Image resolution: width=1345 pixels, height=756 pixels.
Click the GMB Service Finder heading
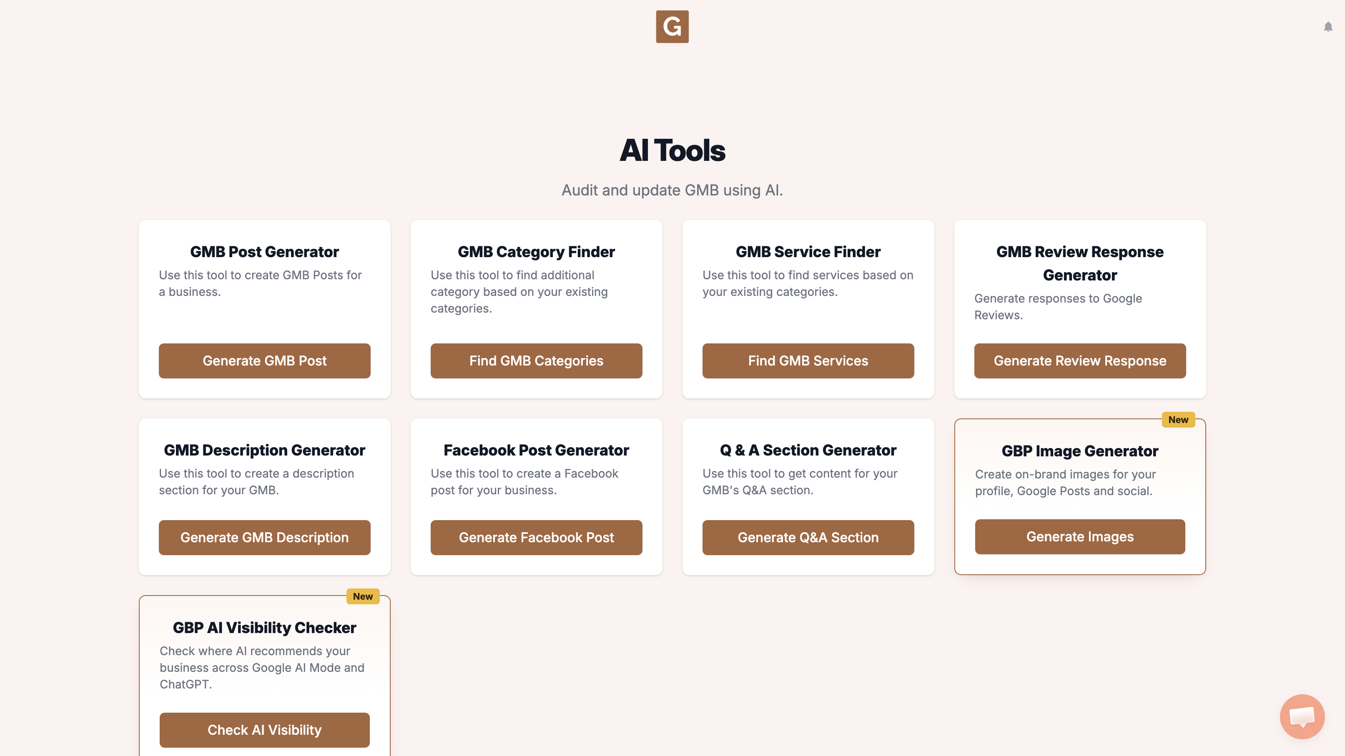pyautogui.click(x=808, y=252)
